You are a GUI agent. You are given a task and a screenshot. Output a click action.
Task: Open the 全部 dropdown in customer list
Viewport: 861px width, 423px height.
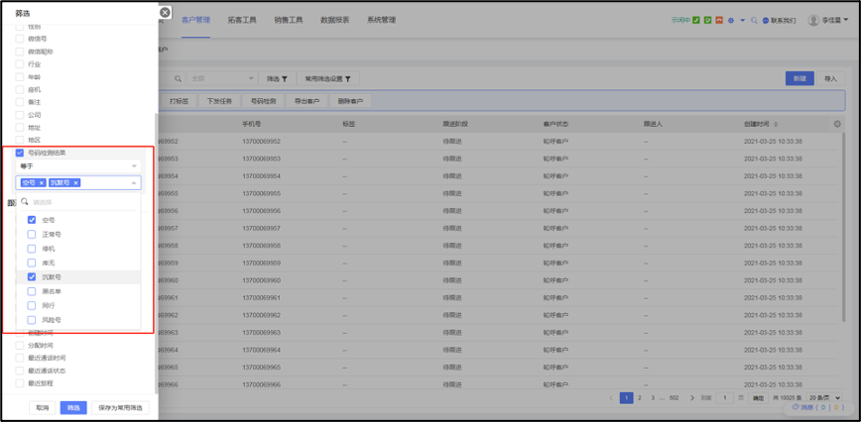tap(222, 79)
